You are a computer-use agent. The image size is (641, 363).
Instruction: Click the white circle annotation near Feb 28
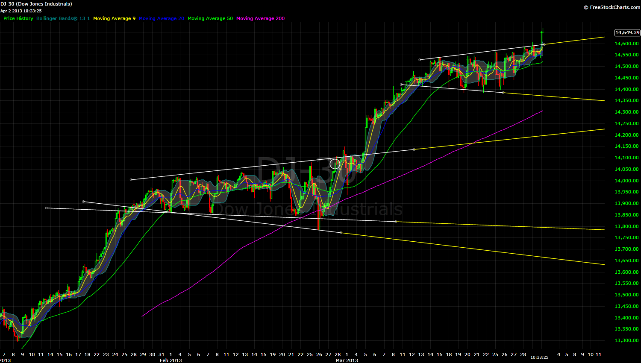pos(335,164)
